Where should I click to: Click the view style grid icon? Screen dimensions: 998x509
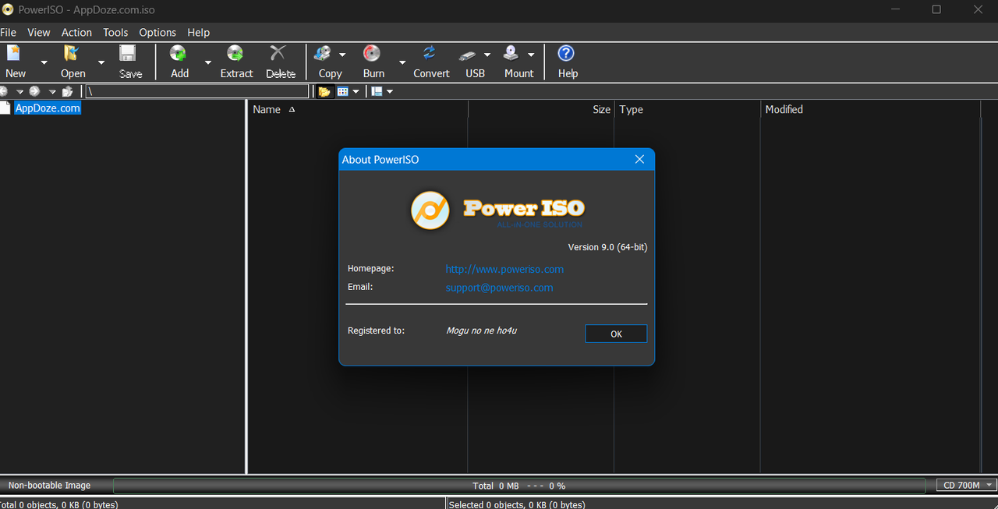(342, 91)
